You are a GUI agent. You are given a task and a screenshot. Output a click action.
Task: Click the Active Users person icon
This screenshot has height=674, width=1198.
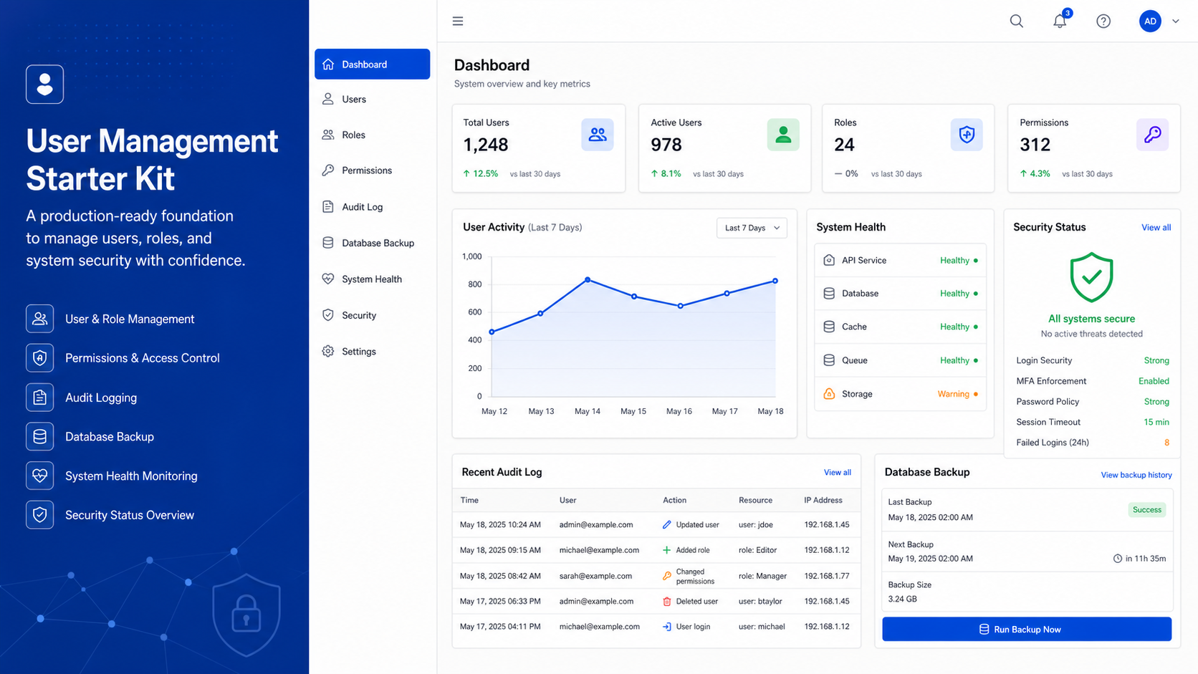click(783, 135)
